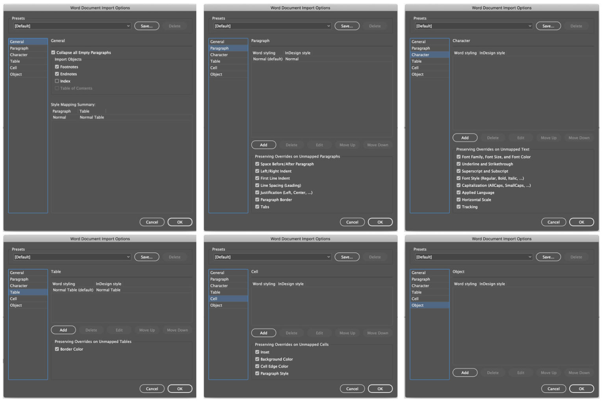Toggle Font Family, Font Size, and Font Color
Viewport: 605px width, 405px height.
(458, 157)
